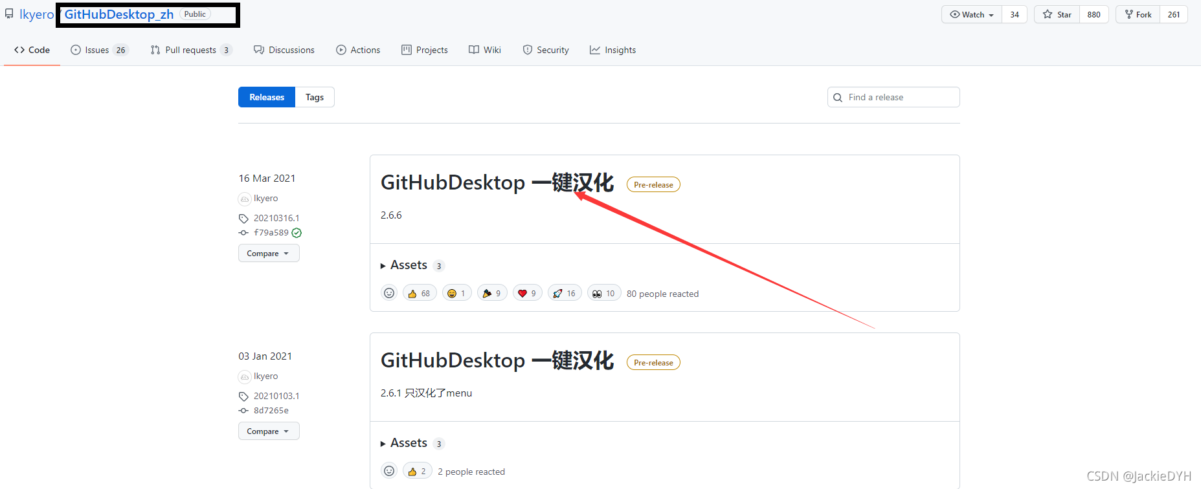Click the tag icon next to 20210316.1
Image resolution: width=1201 pixels, height=489 pixels.
[x=243, y=219]
